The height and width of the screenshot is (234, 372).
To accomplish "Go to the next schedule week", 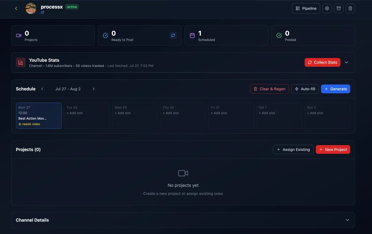I will coord(94,89).
